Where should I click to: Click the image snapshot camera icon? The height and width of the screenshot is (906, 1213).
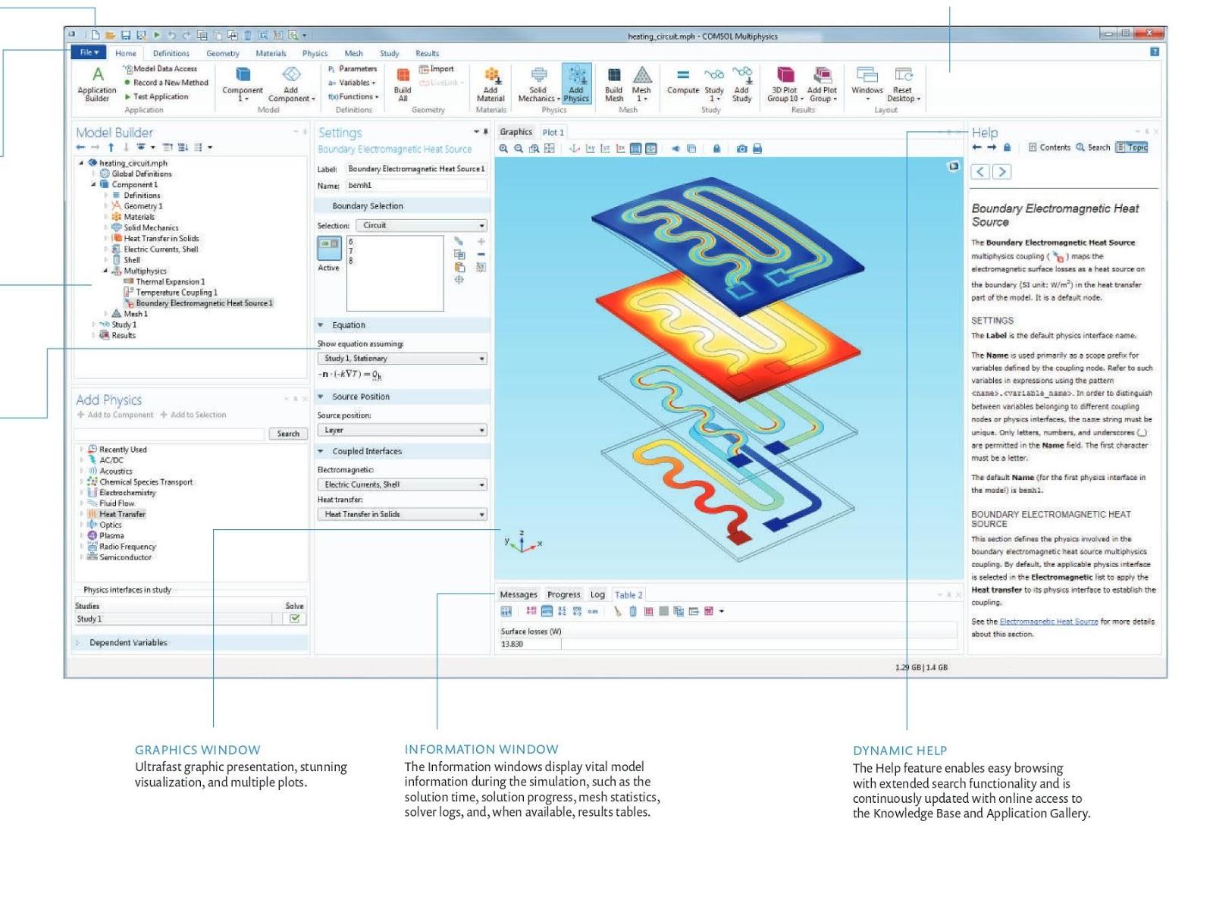[741, 149]
